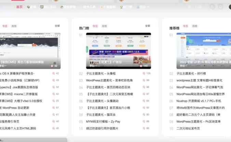Click the view icon beside count 99
The image size is (231, 142).
144,80
